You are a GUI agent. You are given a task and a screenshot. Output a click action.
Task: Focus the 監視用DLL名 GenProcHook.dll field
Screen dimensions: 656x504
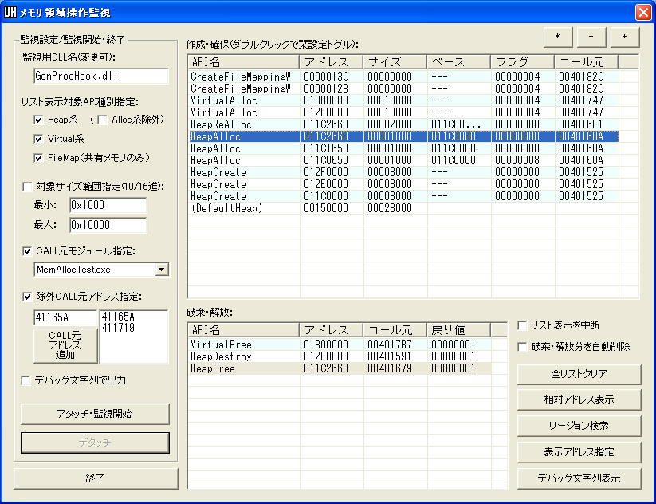(x=100, y=77)
